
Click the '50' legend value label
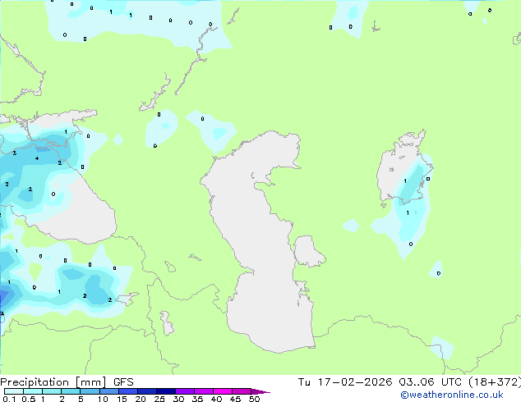click(x=254, y=399)
